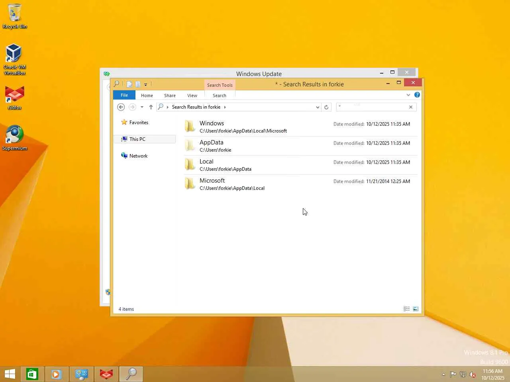Select the Local folder result
Viewport: 510px width, 382px height.
[x=300, y=165]
